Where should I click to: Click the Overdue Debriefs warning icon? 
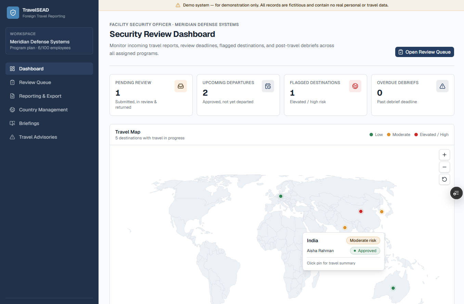[x=442, y=86]
